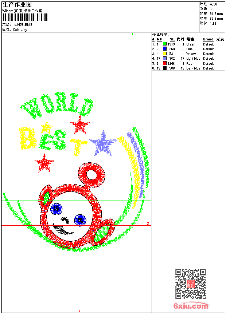Select the Dark blue description cell
The height and width of the screenshot is (313, 226).
[193, 68]
